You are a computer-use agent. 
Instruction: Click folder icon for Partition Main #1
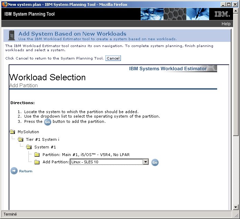[x=37, y=155]
